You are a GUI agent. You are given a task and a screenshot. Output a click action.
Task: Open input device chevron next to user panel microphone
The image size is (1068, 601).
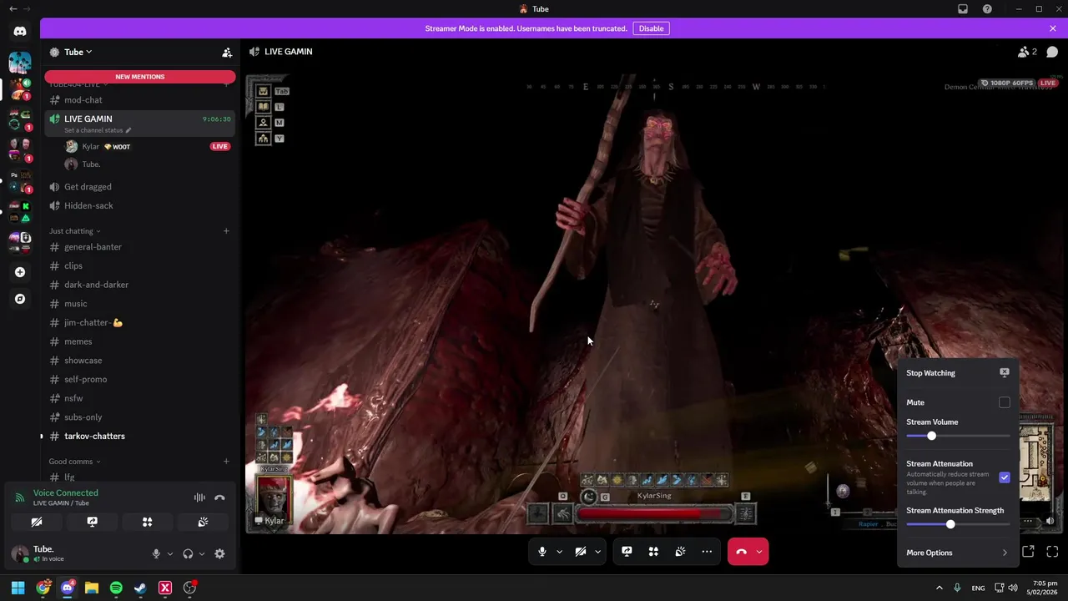click(x=170, y=553)
